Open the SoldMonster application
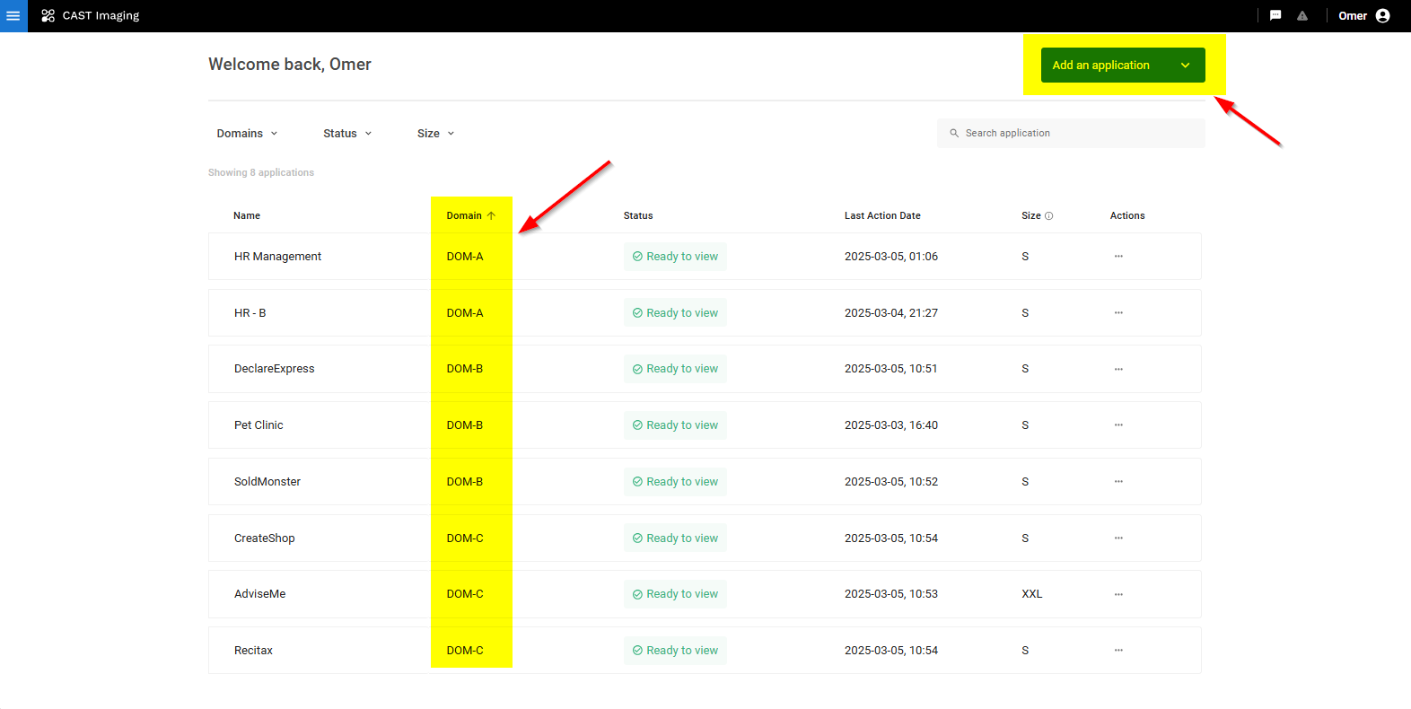Image resolution: width=1411 pixels, height=709 pixels. tap(267, 482)
